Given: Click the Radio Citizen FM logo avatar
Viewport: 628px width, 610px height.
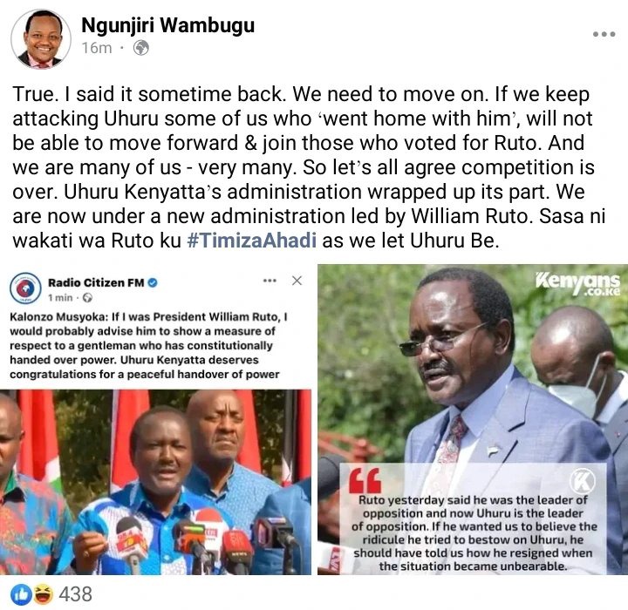Looking at the screenshot, I should coord(25,288).
